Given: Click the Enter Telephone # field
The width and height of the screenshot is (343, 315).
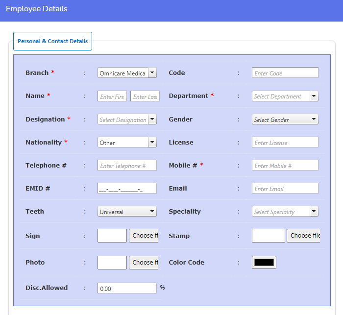Looking at the screenshot, I should [x=127, y=166].
